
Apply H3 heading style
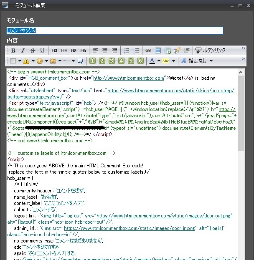click(54, 50)
